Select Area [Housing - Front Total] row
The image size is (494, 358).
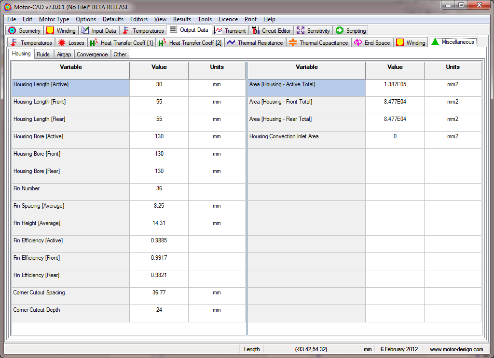coord(365,105)
